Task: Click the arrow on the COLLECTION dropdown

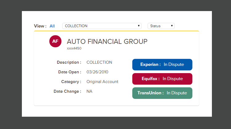Action: (x=139, y=26)
